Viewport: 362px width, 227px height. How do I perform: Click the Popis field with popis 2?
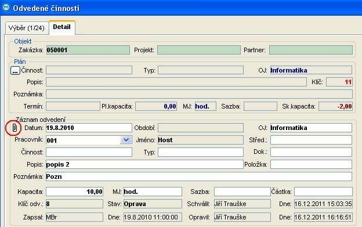point(144,164)
